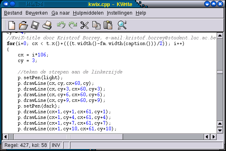226x151 pixels.
Task: Click the up arrow near the bottom of the vertical scrollbar
Action: pyautogui.click(x=220, y=124)
